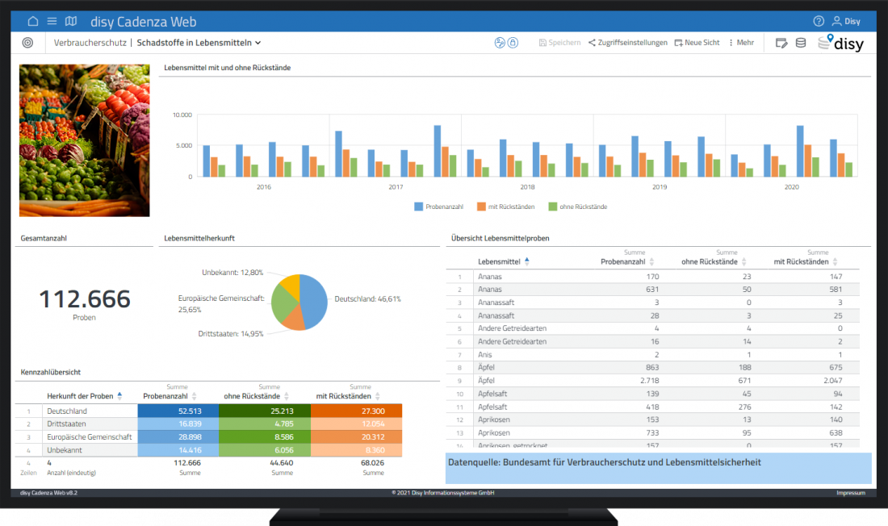Toggle the ohne Rückstände legend swatch
This screenshot has width=888, height=526.
click(553, 207)
